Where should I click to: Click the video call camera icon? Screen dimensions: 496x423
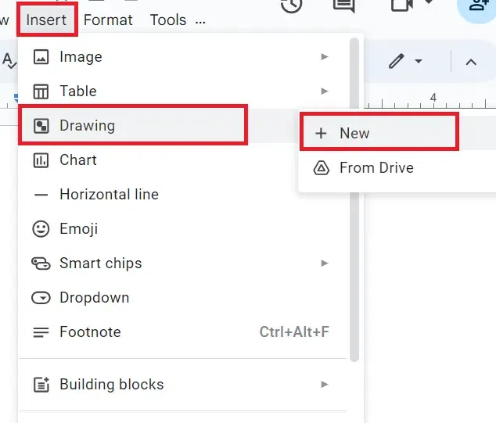coord(402,5)
